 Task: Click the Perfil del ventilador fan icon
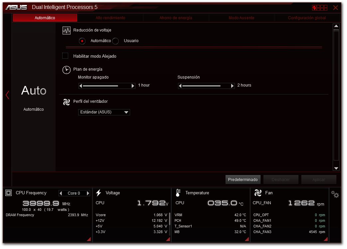[x=67, y=102]
